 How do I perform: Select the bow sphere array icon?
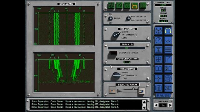click(x=142, y=91)
